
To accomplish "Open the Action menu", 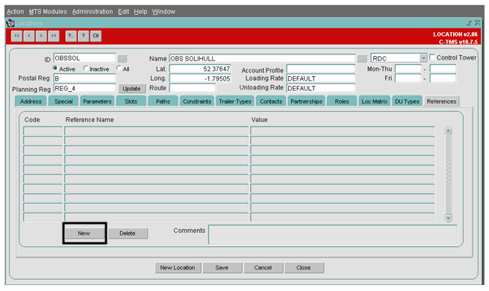I will [x=15, y=12].
